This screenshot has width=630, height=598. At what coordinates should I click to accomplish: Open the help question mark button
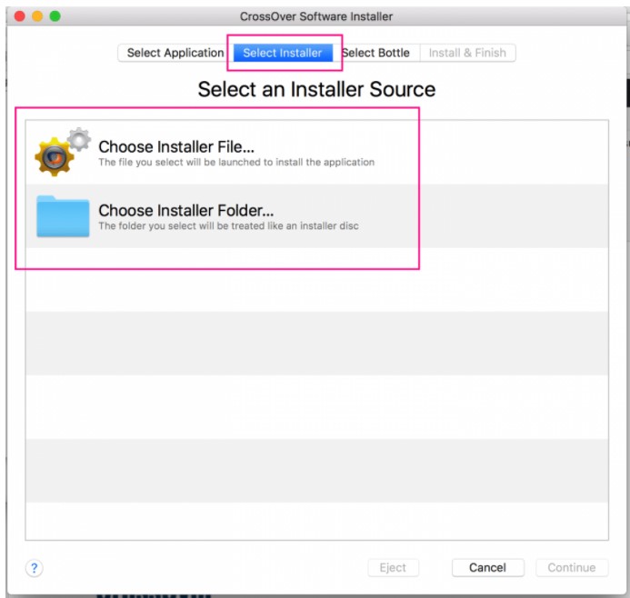(x=35, y=568)
